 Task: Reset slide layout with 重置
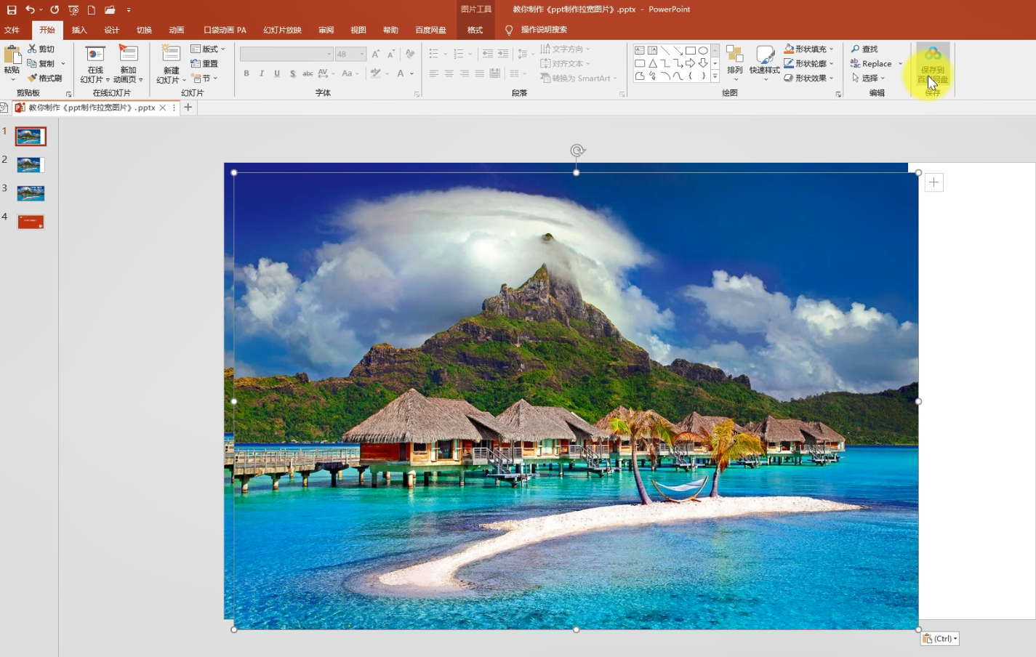204,63
